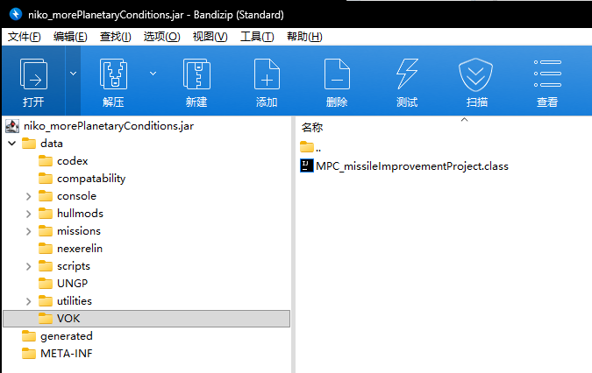This screenshot has height=373, width=592.
Task: Click the View (查看) list icon
Action: [x=547, y=74]
